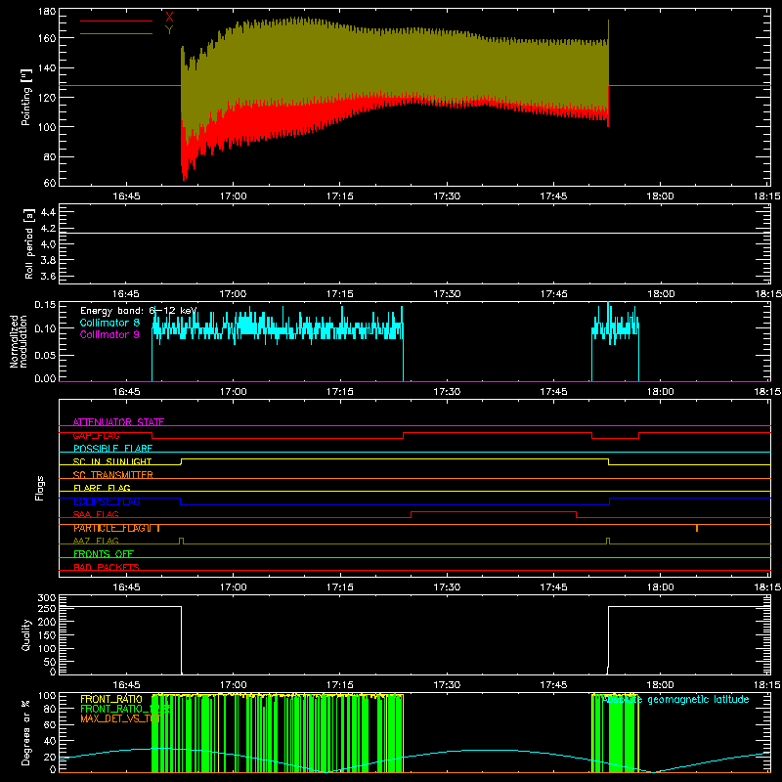
Task: Click the yellow FRONT_RATIO legend text
Action: [x=111, y=699]
